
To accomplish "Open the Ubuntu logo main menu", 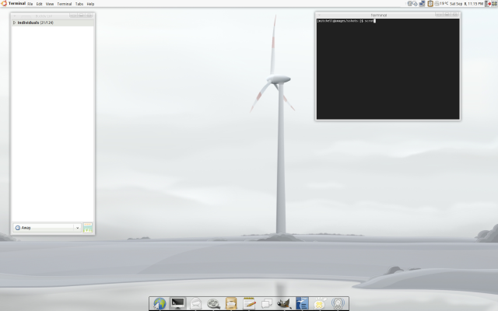I will tap(4, 3).
